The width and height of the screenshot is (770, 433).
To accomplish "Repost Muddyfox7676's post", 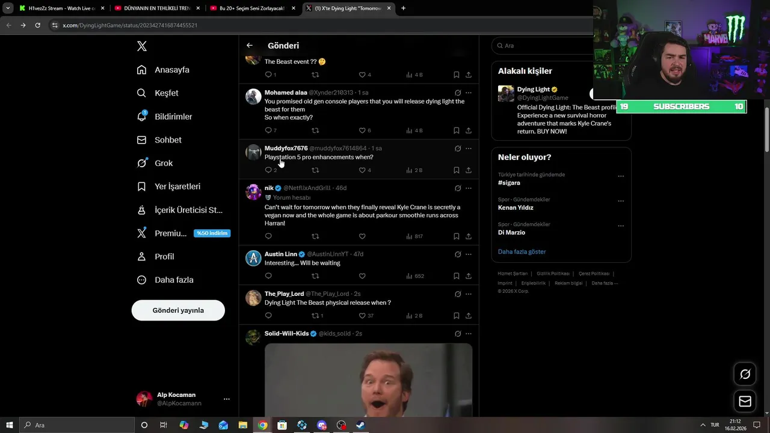I will (x=315, y=170).
